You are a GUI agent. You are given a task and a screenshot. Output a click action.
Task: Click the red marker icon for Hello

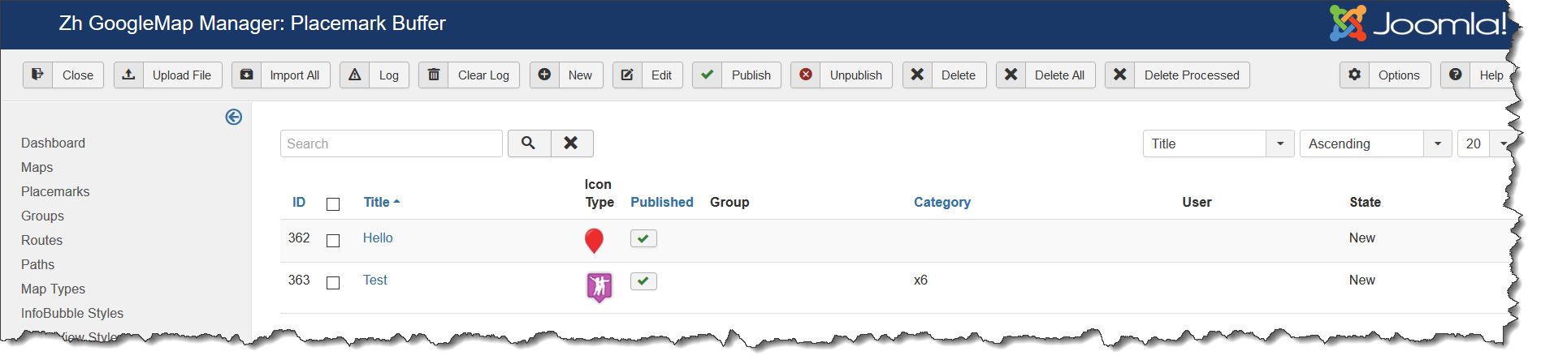point(594,240)
